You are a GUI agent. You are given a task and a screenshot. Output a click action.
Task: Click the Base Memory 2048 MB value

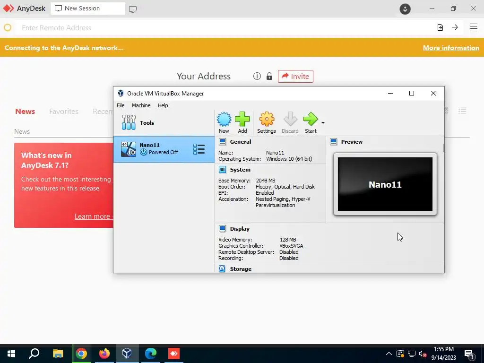click(266, 181)
